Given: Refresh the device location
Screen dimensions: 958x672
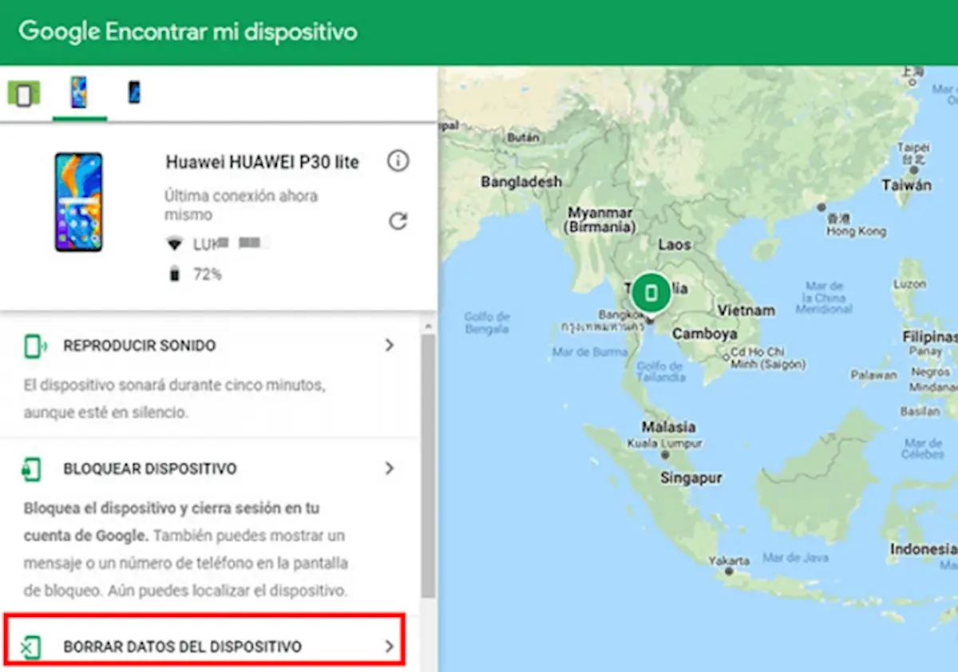Looking at the screenshot, I should click(398, 221).
